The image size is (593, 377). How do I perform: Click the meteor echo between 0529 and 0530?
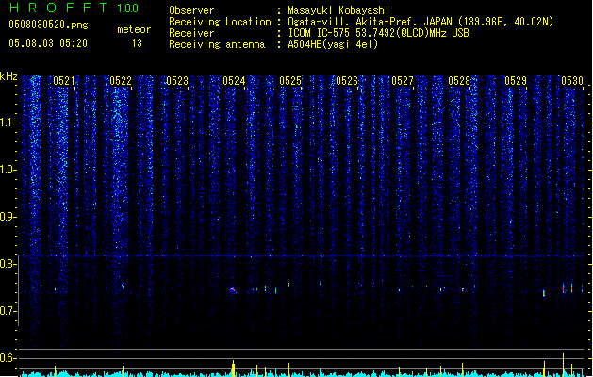tap(544, 293)
